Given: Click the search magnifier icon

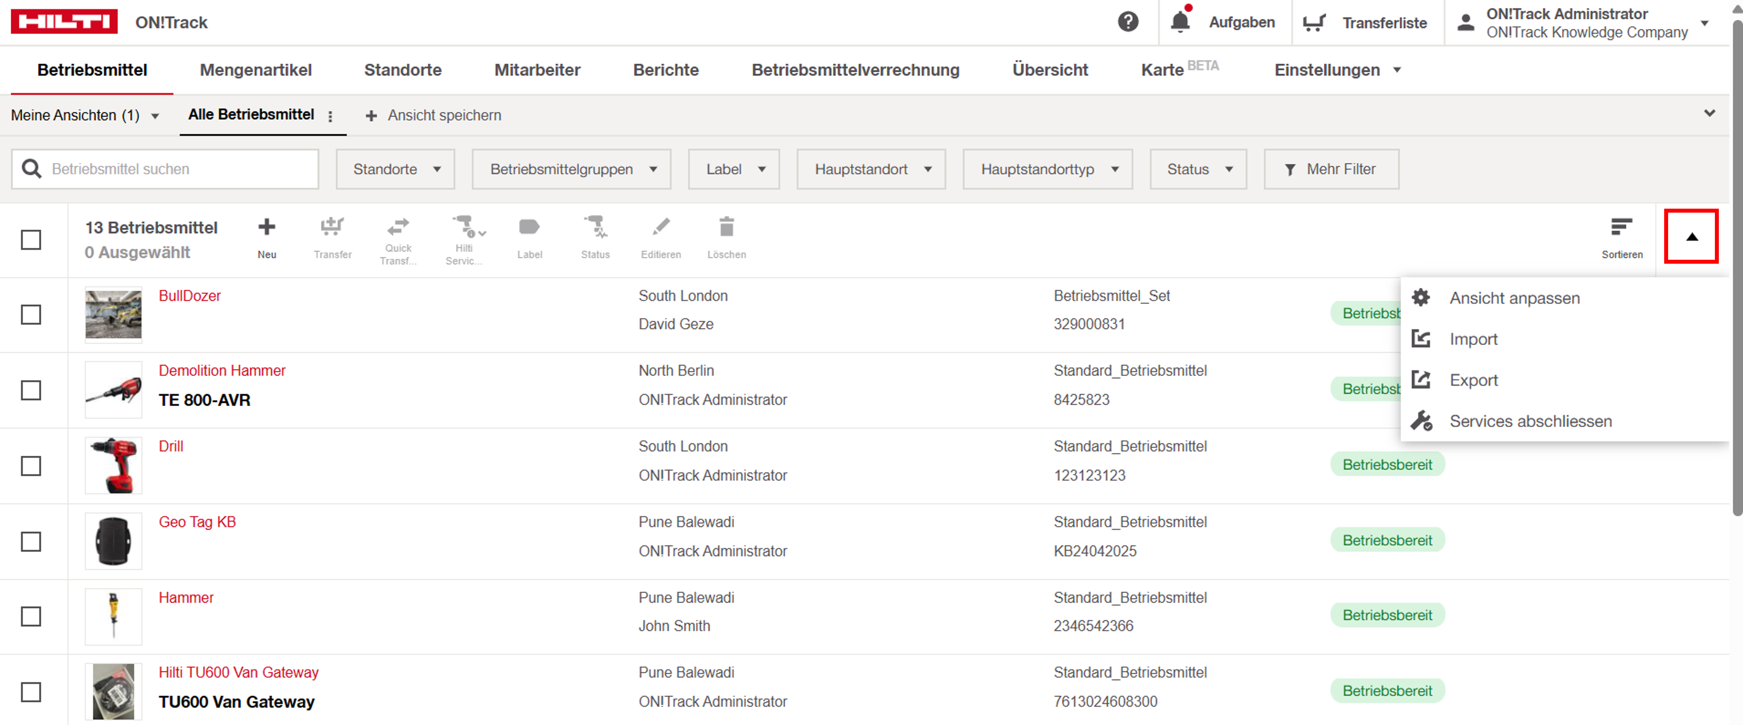Looking at the screenshot, I should 32,168.
